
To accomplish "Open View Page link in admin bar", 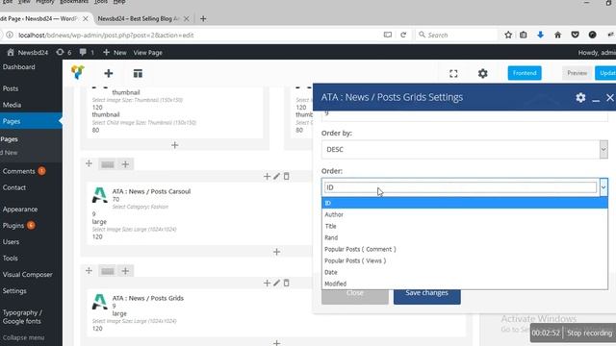I will coord(147,52).
